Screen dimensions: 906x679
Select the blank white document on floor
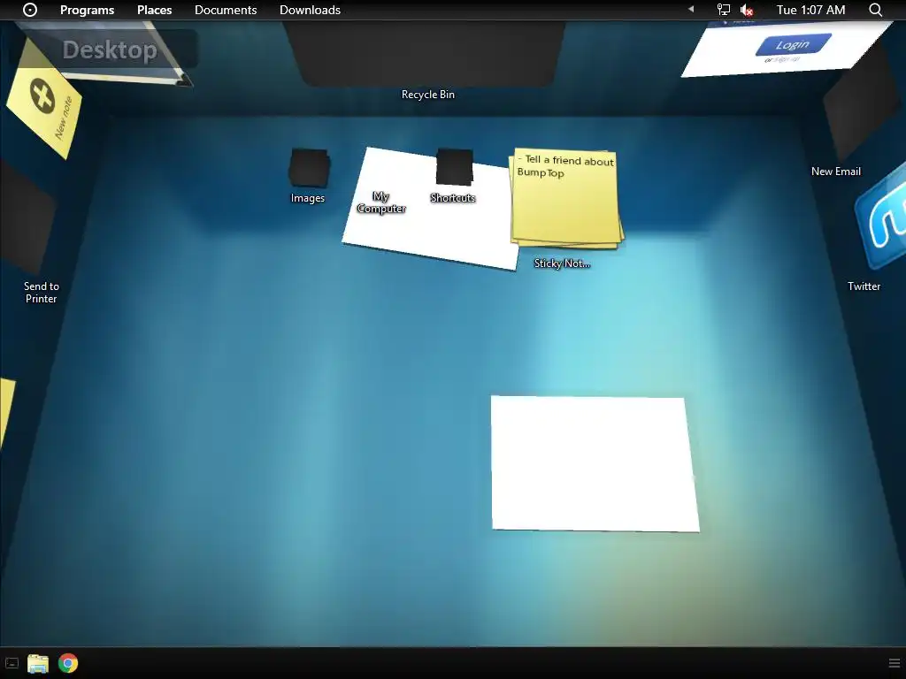tap(595, 463)
